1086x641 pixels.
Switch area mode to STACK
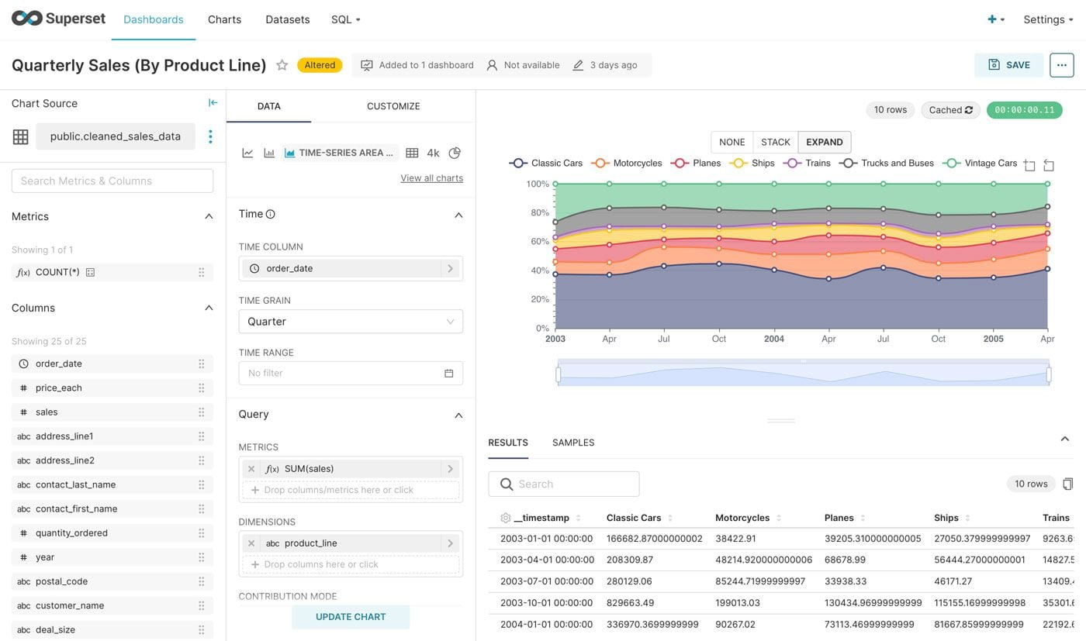pyautogui.click(x=775, y=142)
